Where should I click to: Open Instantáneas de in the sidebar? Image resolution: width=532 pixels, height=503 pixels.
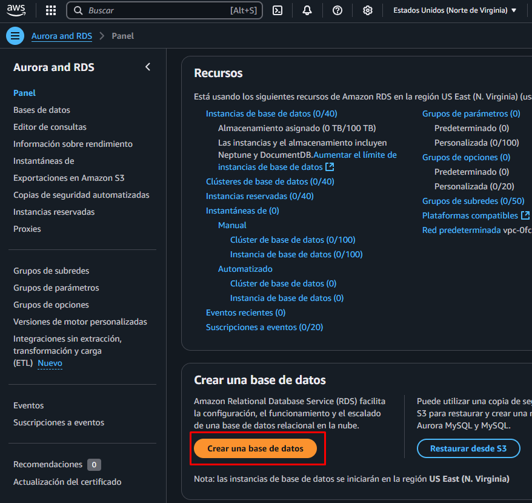(x=44, y=161)
